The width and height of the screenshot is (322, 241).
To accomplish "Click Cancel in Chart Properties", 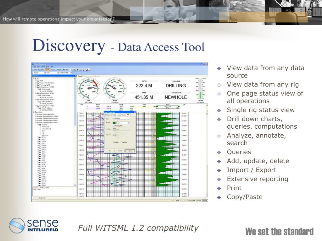I will tap(120, 151).
